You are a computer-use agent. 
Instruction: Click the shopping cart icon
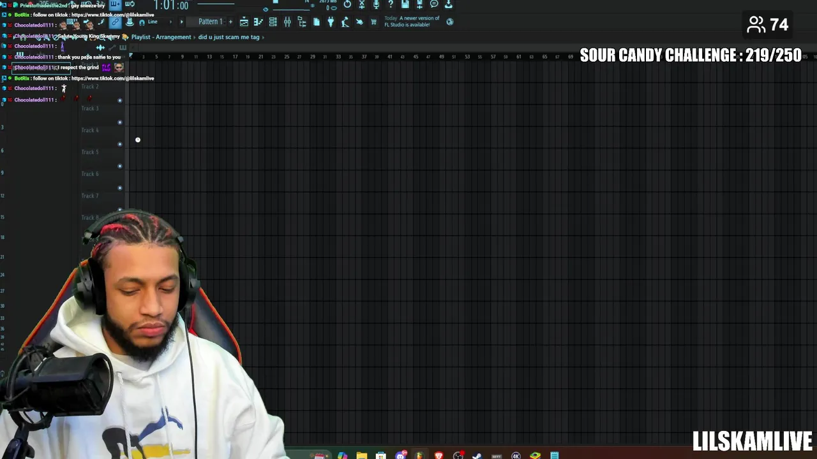tap(373, 22)
